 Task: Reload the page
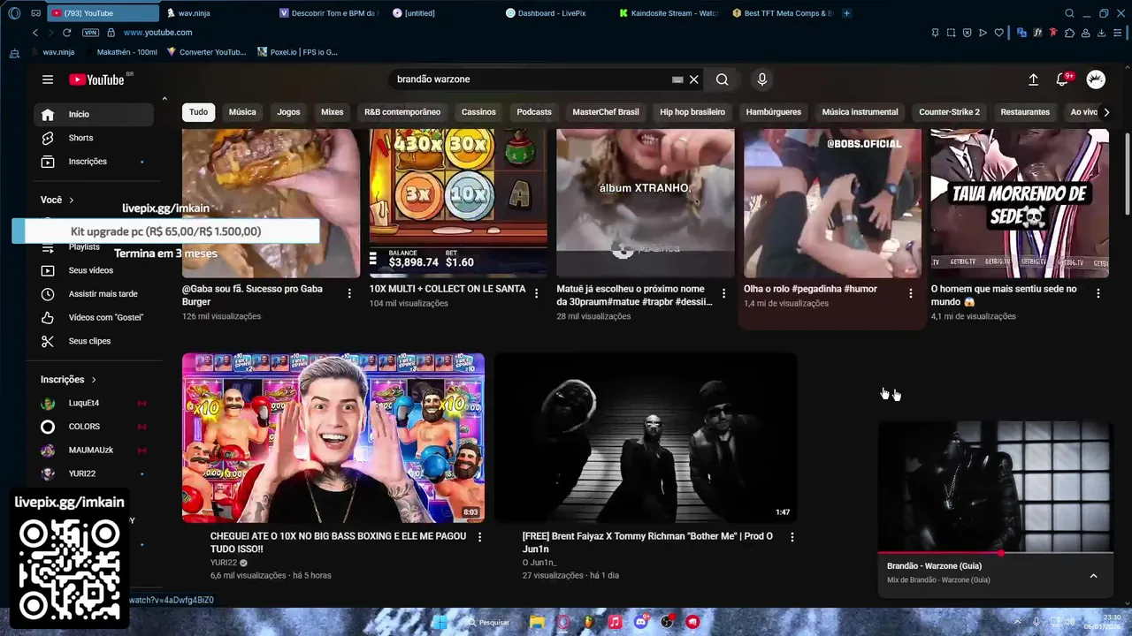[x=66, y=33]
